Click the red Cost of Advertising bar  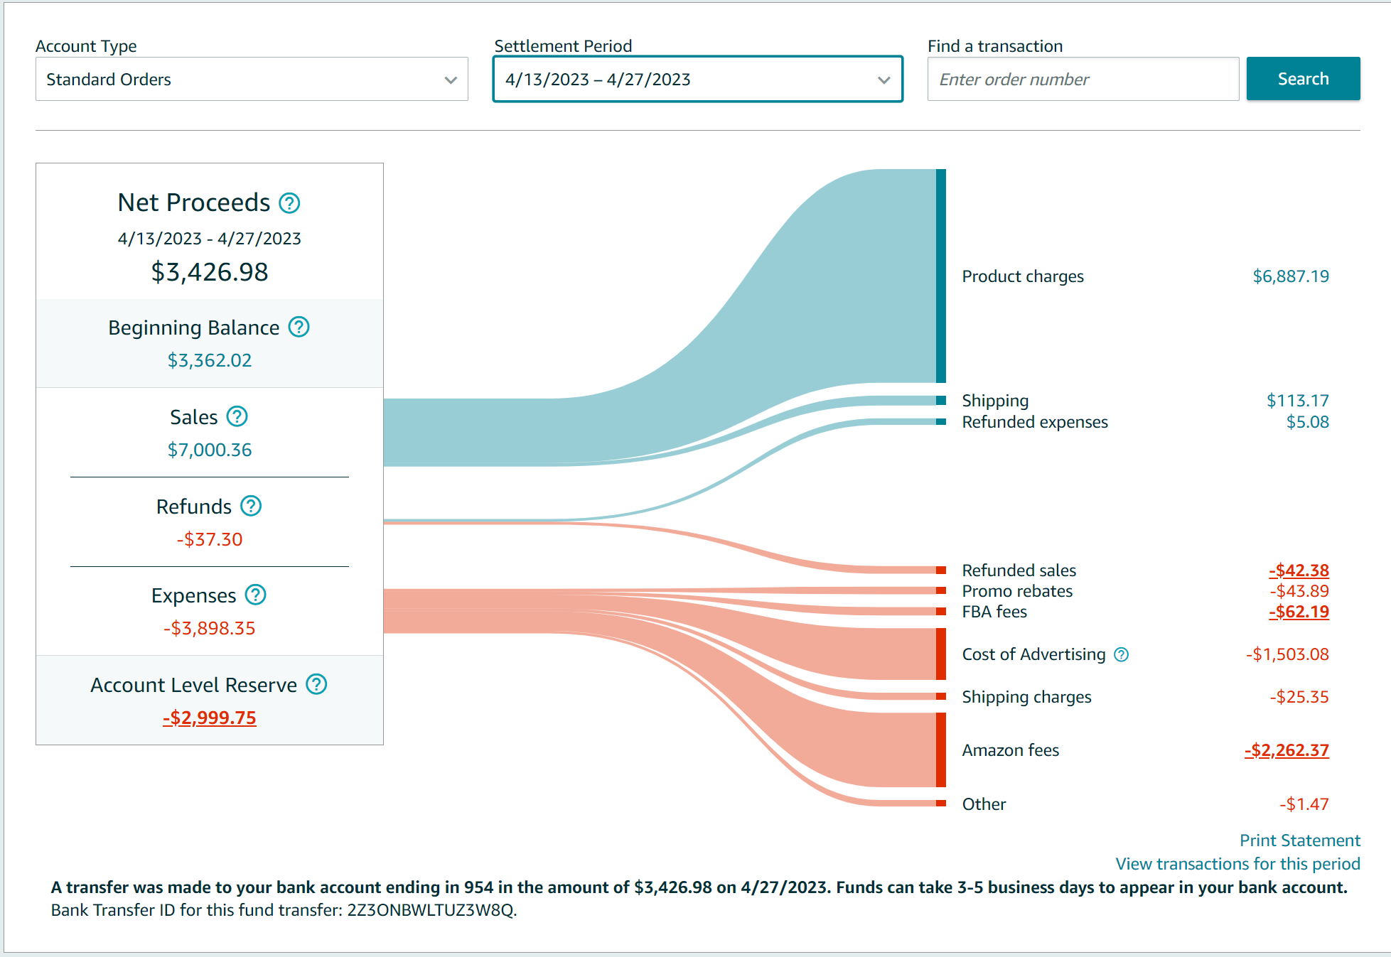(940, 654)
